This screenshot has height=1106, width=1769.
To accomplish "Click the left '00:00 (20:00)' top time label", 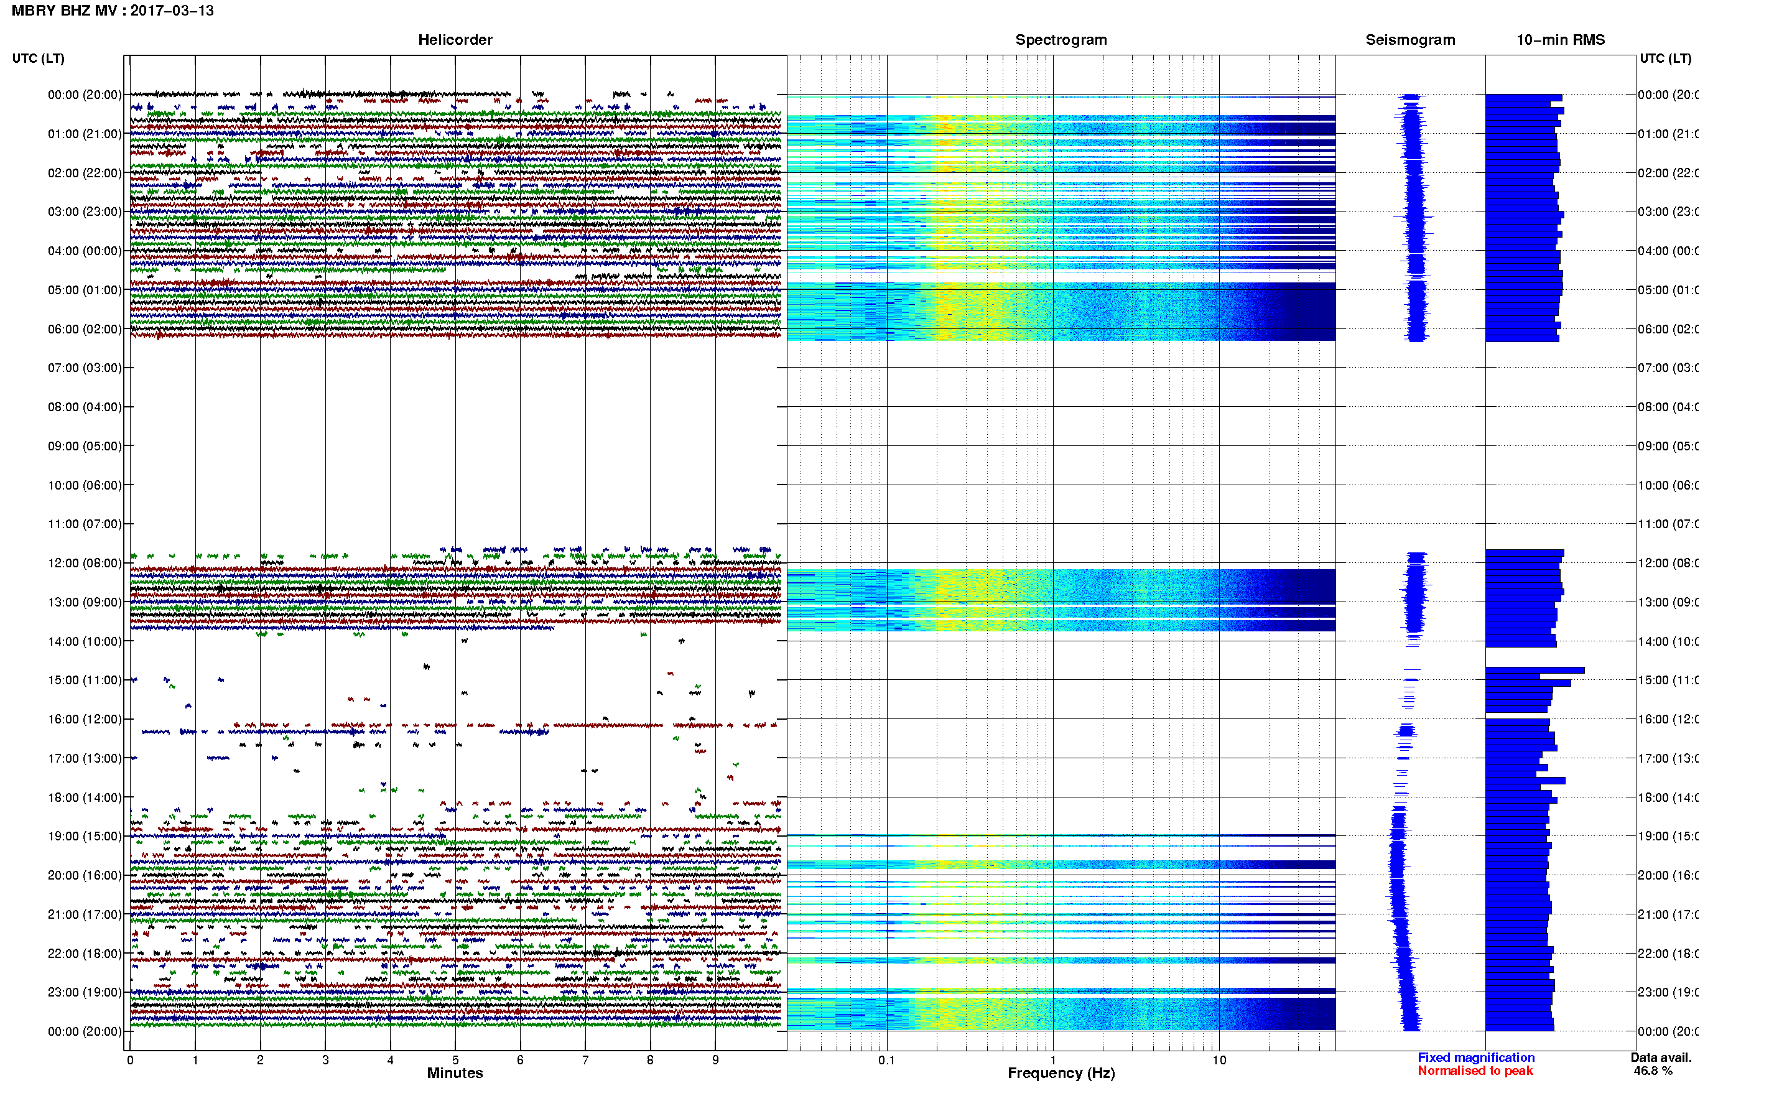I will pyautogui.click(x=85, y=95).
